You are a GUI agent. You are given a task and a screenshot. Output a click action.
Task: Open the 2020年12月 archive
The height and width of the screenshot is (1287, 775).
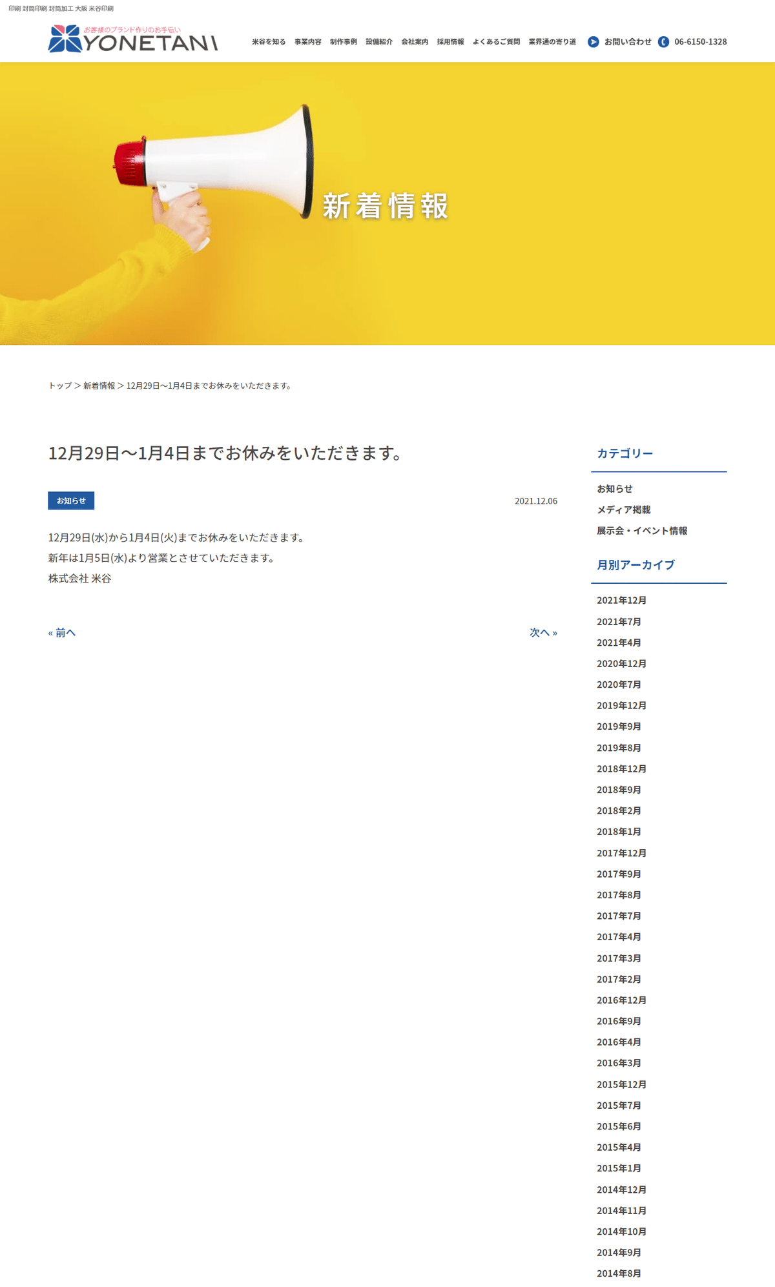tap(621, 664)
